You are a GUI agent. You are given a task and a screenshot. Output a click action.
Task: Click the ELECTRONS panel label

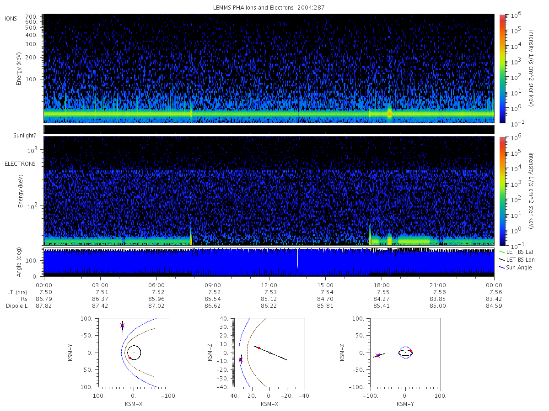(x=20, y=163)
